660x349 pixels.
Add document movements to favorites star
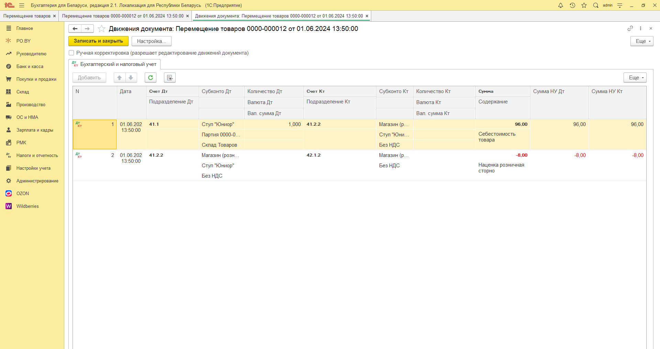101,29
